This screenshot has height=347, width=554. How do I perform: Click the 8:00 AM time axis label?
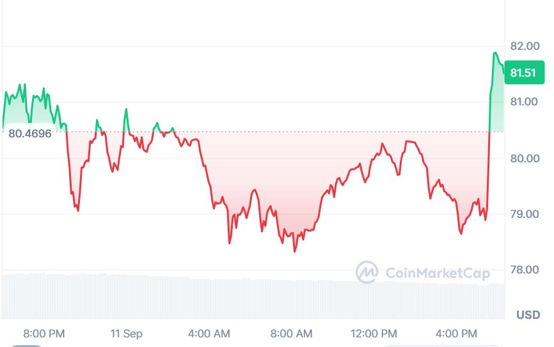[x=292, y=334]
